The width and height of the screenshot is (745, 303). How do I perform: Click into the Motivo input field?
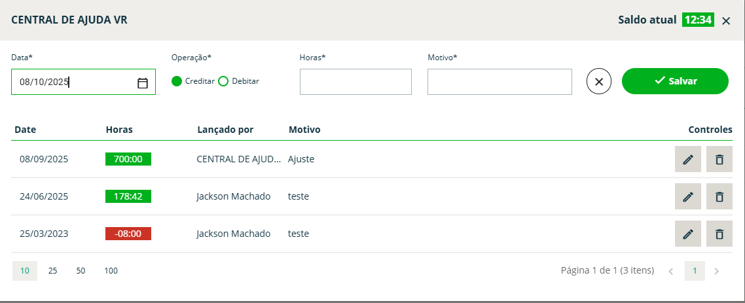point(500,82)
